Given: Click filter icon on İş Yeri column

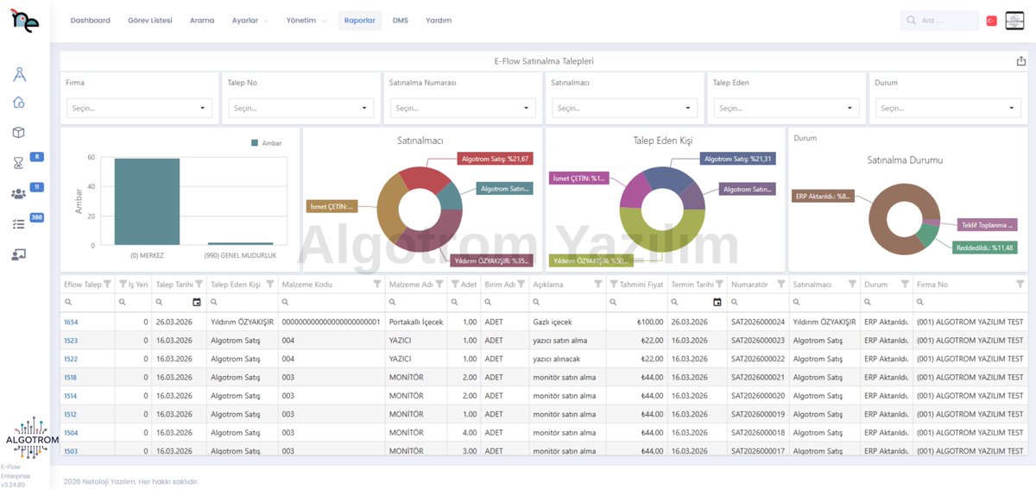Looking at the screenshot, I should (122, 284).
